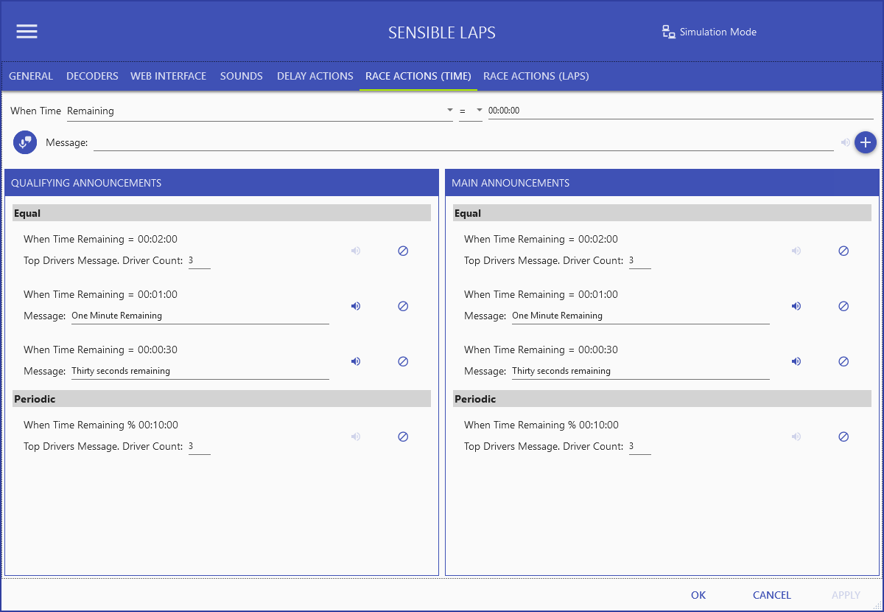The height and width of the screenshot is (612, 884).
Task: Click speaker icon for Main 00:02:00 announcement
Action: [x=796, y=251]
